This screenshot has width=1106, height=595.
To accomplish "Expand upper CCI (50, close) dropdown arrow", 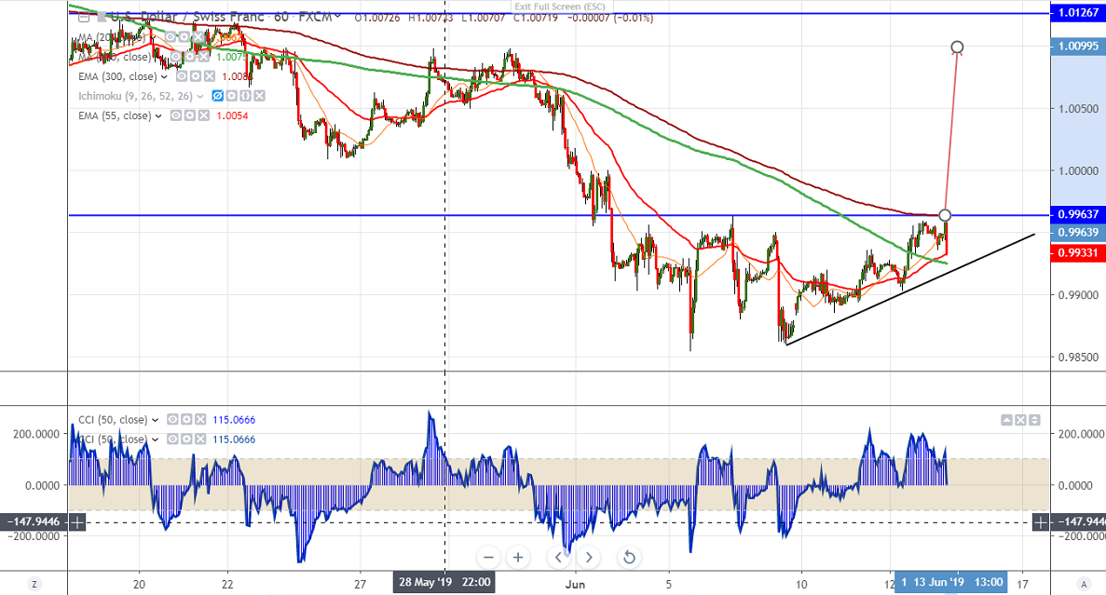I will 156,420.
